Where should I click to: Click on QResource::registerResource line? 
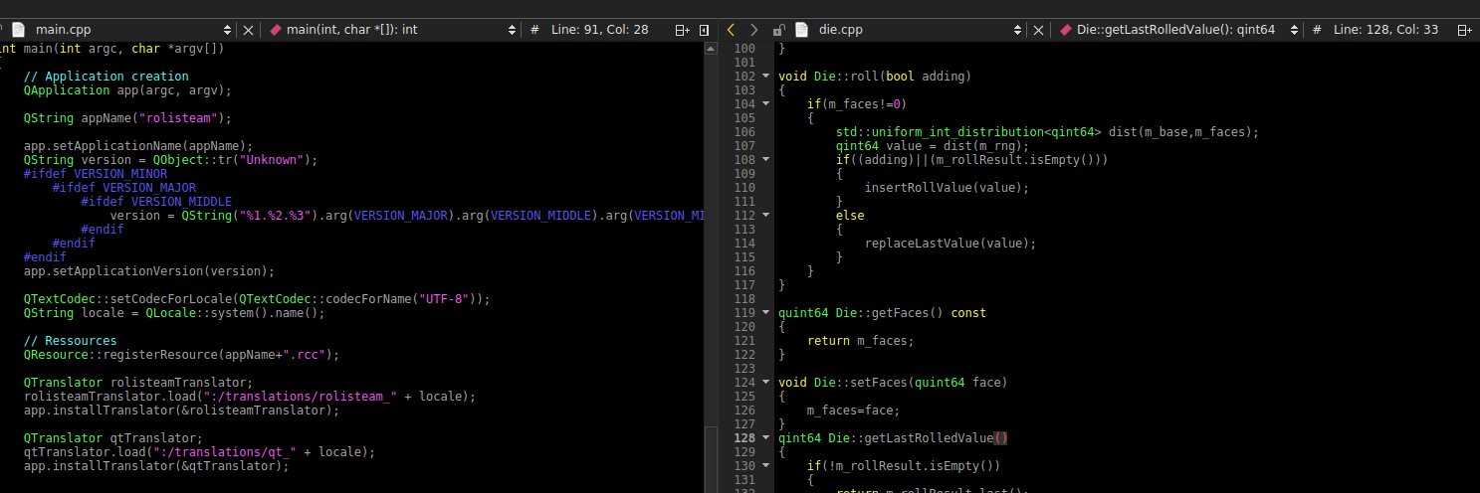181,355
